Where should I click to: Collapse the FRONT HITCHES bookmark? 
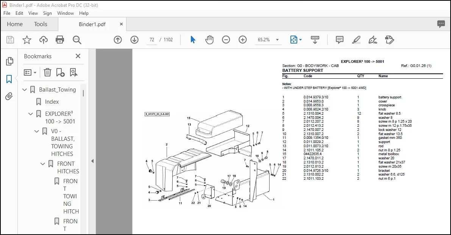point(43,164)
